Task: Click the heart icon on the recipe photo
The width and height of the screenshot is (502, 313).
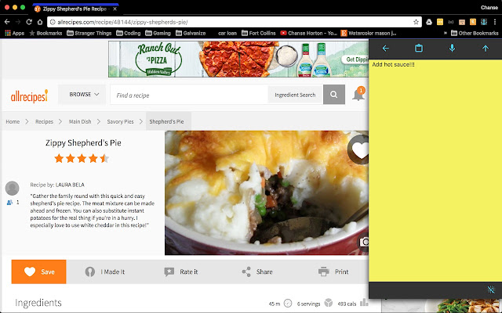Action: click(x=358, y=149)
